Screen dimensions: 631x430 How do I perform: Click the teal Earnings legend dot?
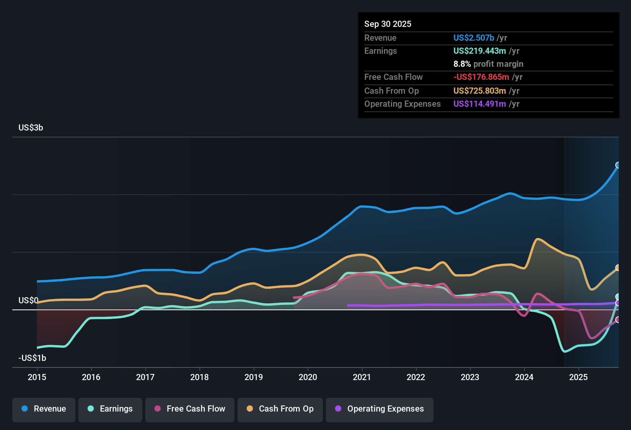click(x=91, y=409)
